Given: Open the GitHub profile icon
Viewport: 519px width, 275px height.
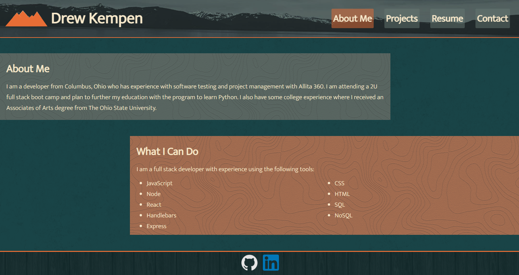Looking at the screenshot, I should click(x=249, y=263).
